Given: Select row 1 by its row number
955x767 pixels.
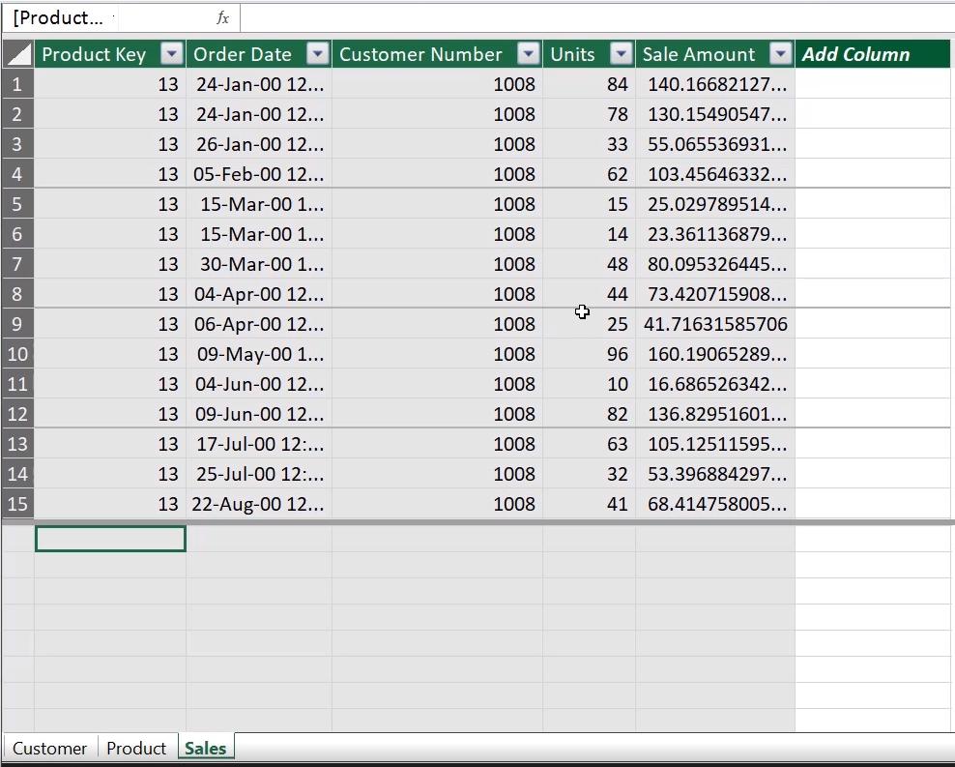Looking at the screenshot, I should point(17,84).
